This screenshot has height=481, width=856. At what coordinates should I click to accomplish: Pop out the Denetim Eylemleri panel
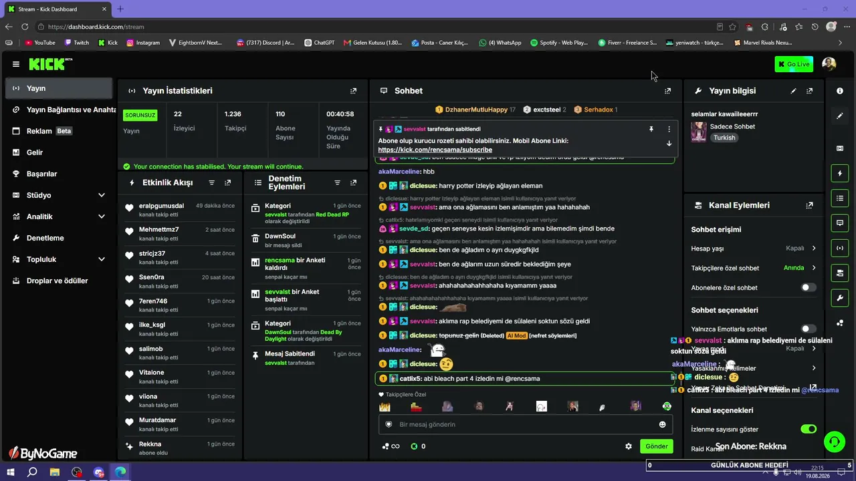(353, 182)
